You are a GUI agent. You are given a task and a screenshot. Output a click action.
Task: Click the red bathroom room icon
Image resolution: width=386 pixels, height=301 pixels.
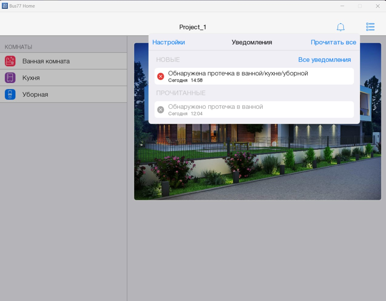(x=10, y=61)
